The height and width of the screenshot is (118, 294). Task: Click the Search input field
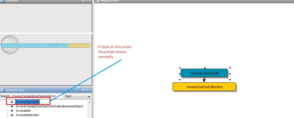37,96
